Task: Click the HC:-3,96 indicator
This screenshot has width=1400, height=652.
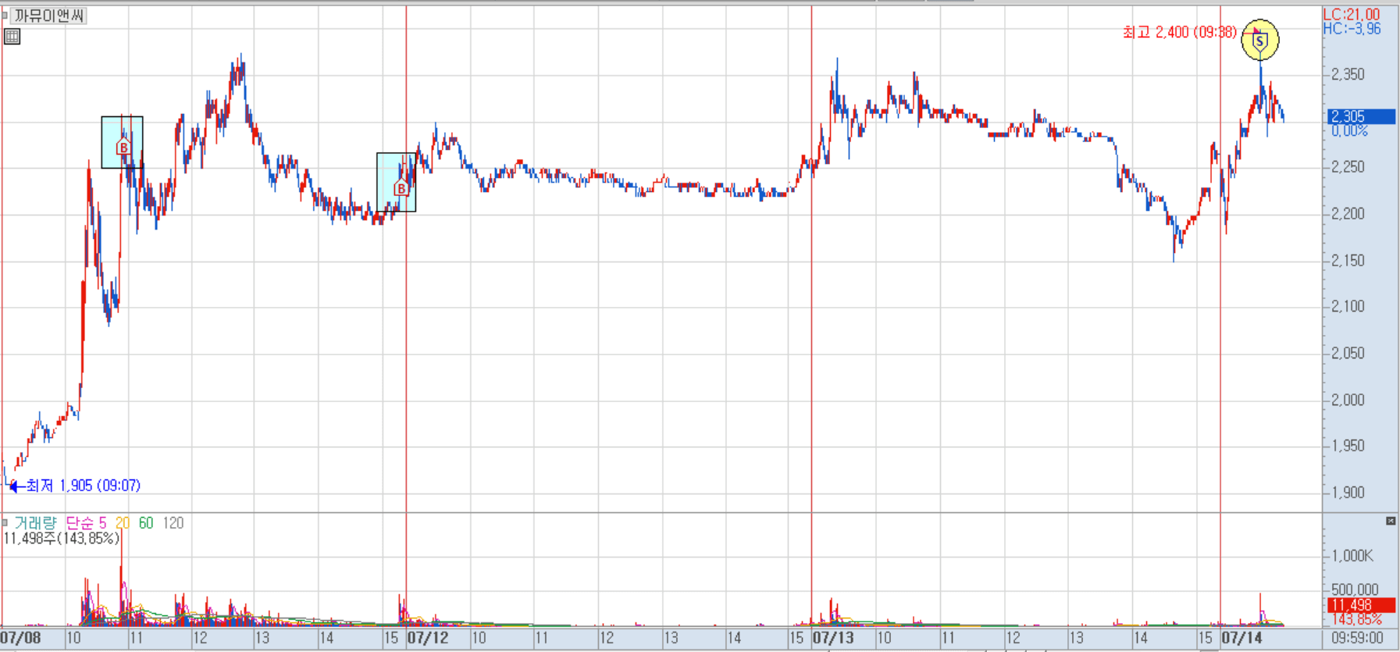Action: pyautogui.click(x=1352, y=29)
